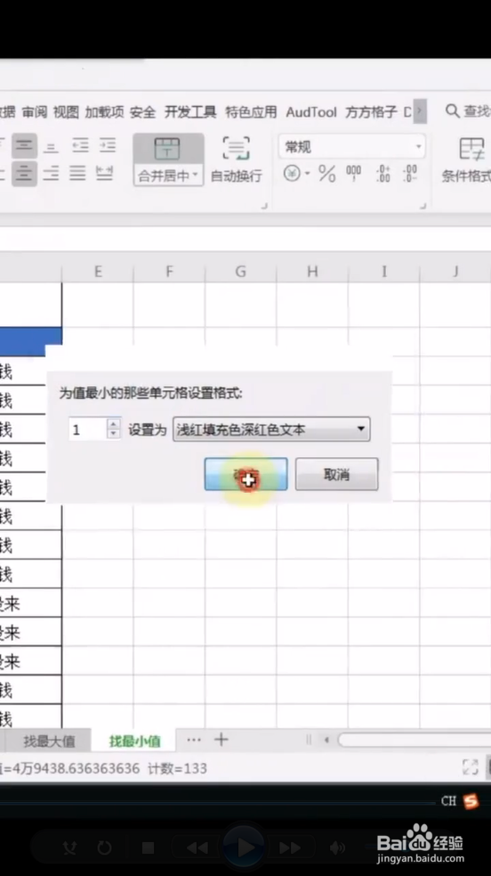The width and height of the screenshot is (491, 876).
Task: Open the 方方格子 ribbon tab
Action: click(371, 112)
